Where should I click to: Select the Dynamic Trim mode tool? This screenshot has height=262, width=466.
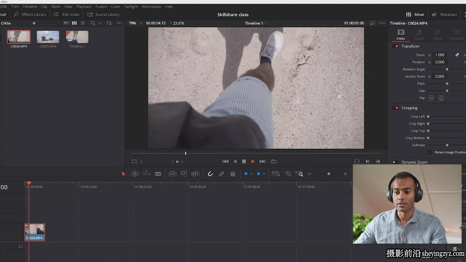(x=147, y=174)
